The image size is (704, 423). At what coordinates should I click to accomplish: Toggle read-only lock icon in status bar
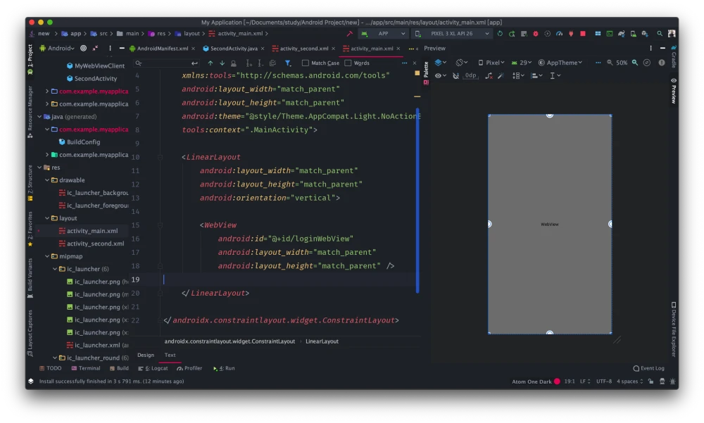pos(650,381)
